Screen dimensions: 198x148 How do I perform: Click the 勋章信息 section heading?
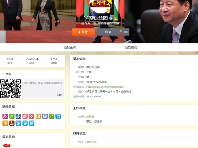[x=8, y=107]
